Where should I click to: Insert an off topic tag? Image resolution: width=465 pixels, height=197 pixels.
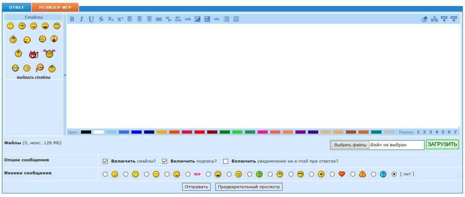pyautogui.click(x=178, y=19)
